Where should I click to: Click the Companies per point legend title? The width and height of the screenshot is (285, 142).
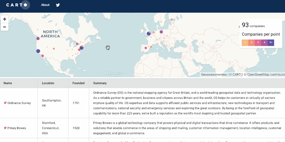261,34
